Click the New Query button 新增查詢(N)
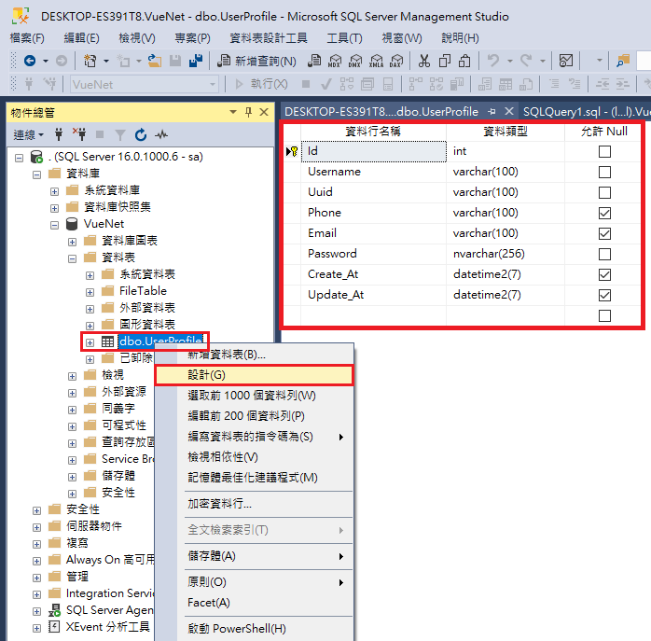This screenshot has height=641, width=651. (257, 61)
